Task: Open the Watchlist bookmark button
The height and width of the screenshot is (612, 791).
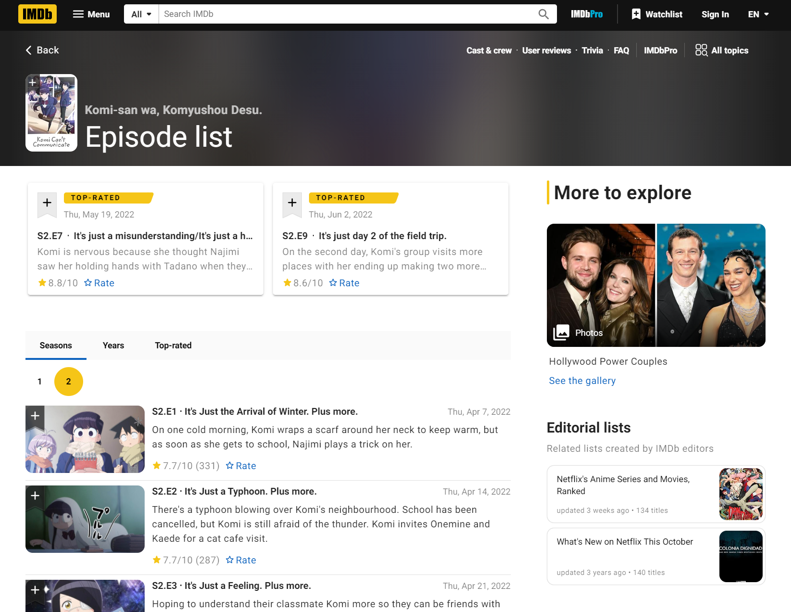Action: (657, 14)
